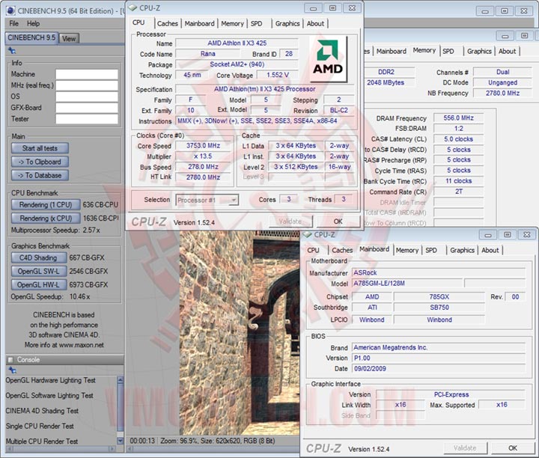539x458 pixels.
Task: Select 'OpenGL Hardware Lighting Test' console entry
Action: tap(51, 380)
